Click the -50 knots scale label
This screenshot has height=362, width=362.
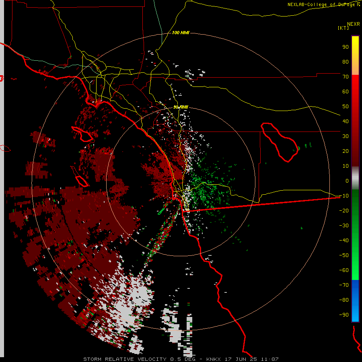344,255
